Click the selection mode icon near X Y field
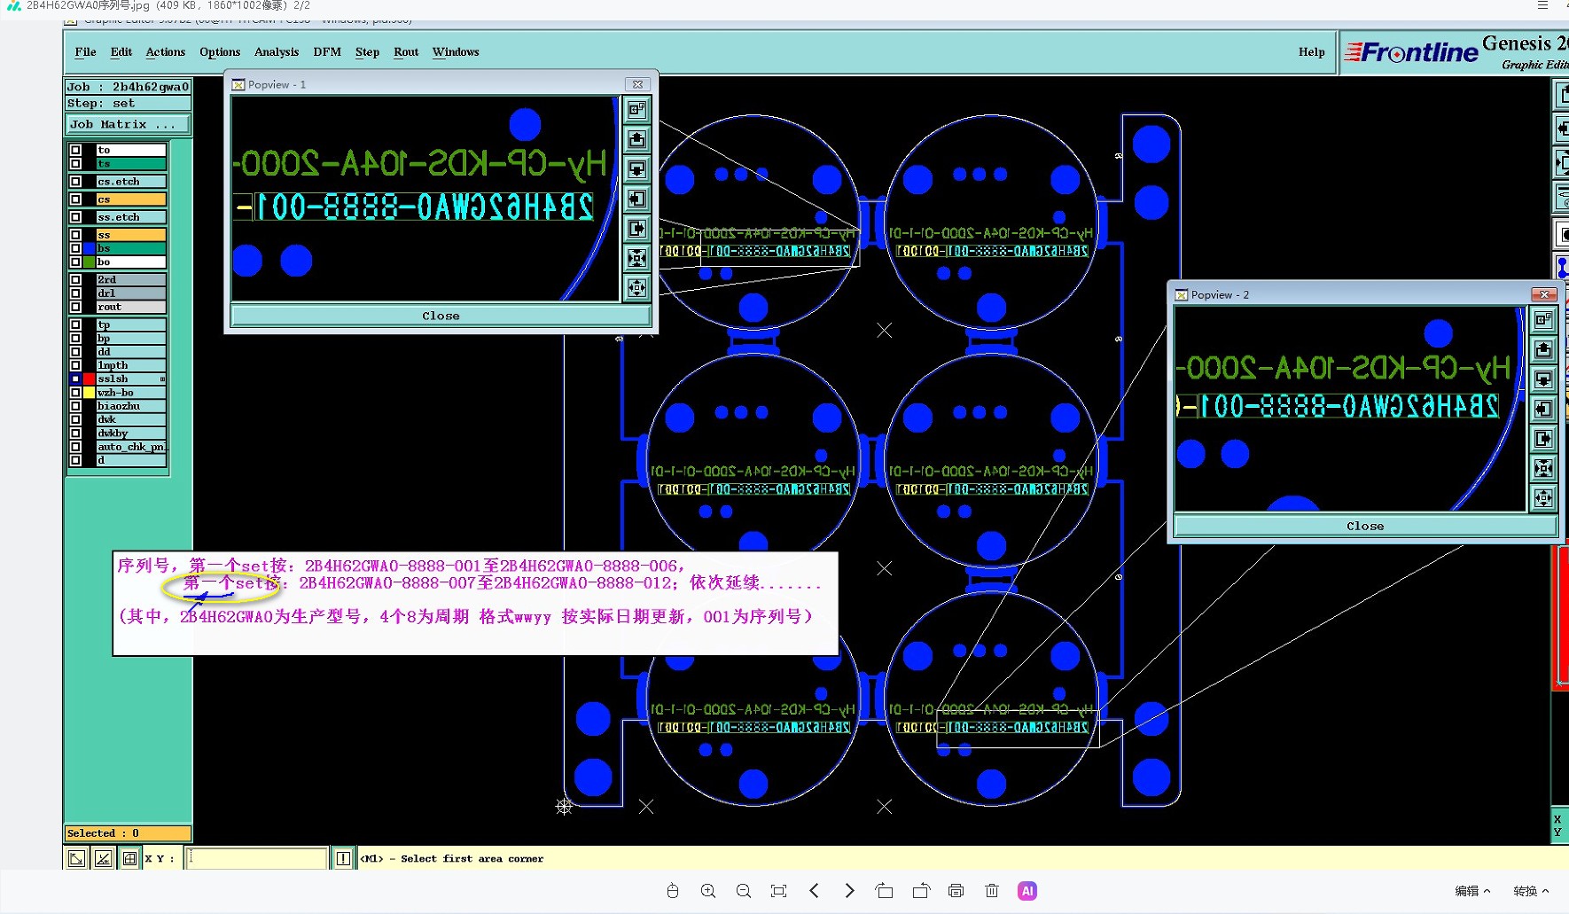Screen dimensions: 1569x914 pos(77,858)
